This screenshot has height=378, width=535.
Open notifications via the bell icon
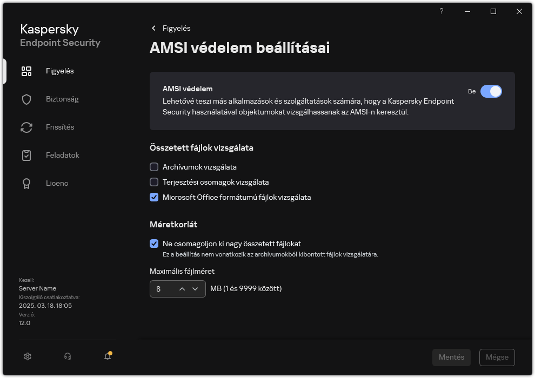click(x=107, y=356)
